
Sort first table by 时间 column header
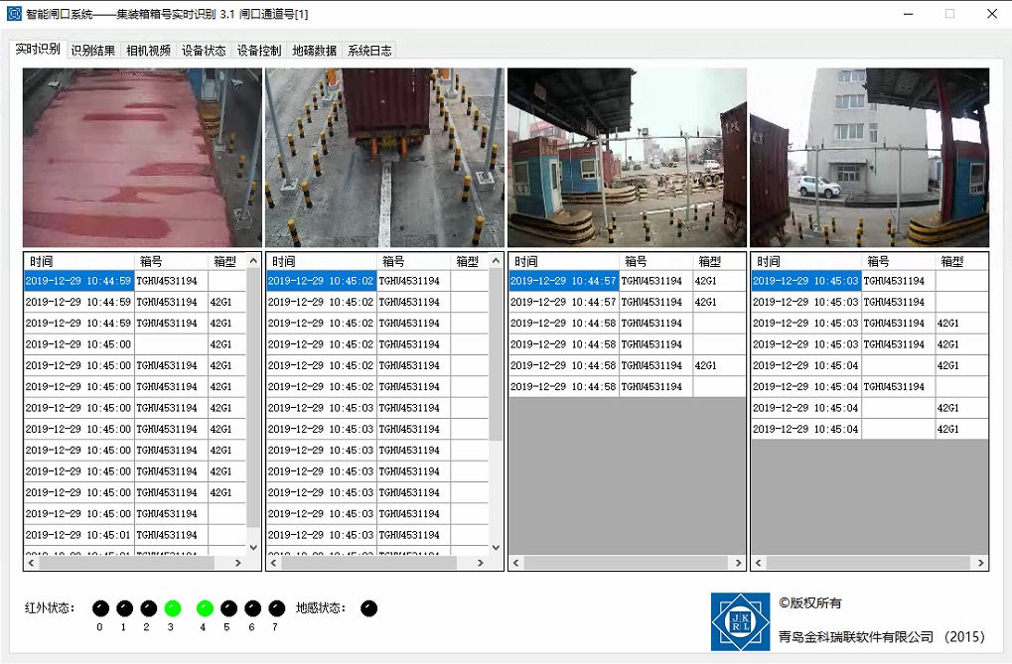pyautogui.click(x=77, y=261)
